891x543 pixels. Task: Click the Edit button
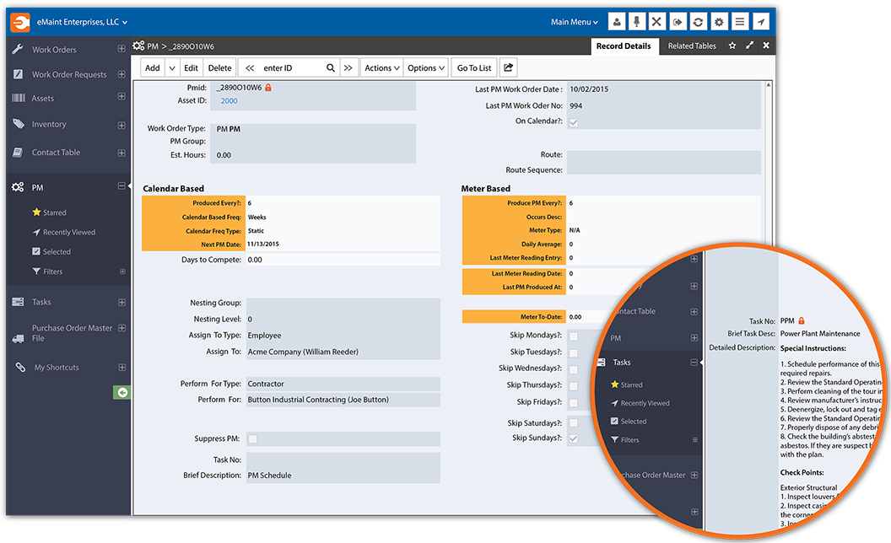[191, 67]
